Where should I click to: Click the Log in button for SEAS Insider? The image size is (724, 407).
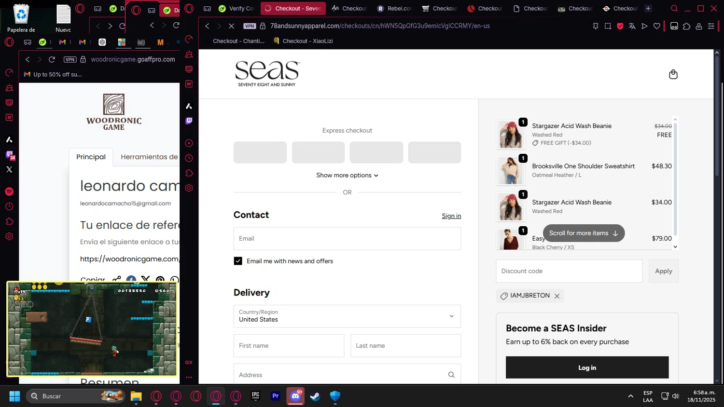[587, 367]
